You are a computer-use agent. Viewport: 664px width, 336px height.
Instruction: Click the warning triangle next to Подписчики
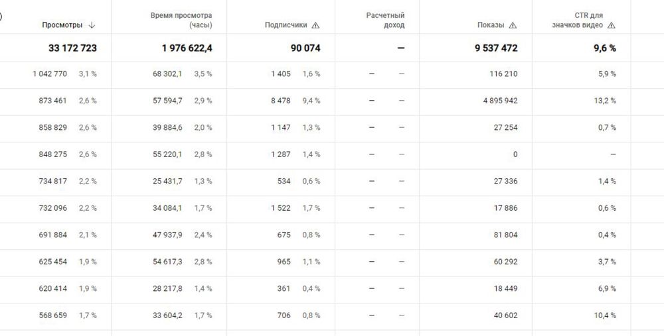click(315, 25)
